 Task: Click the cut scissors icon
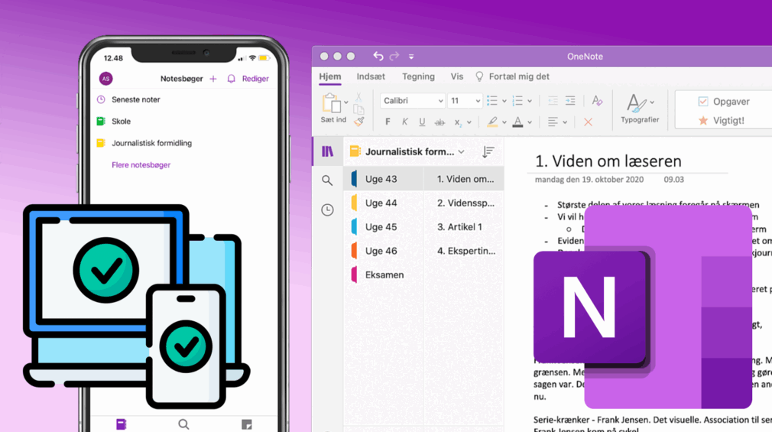pyautogui.click(x=358, y=97)
